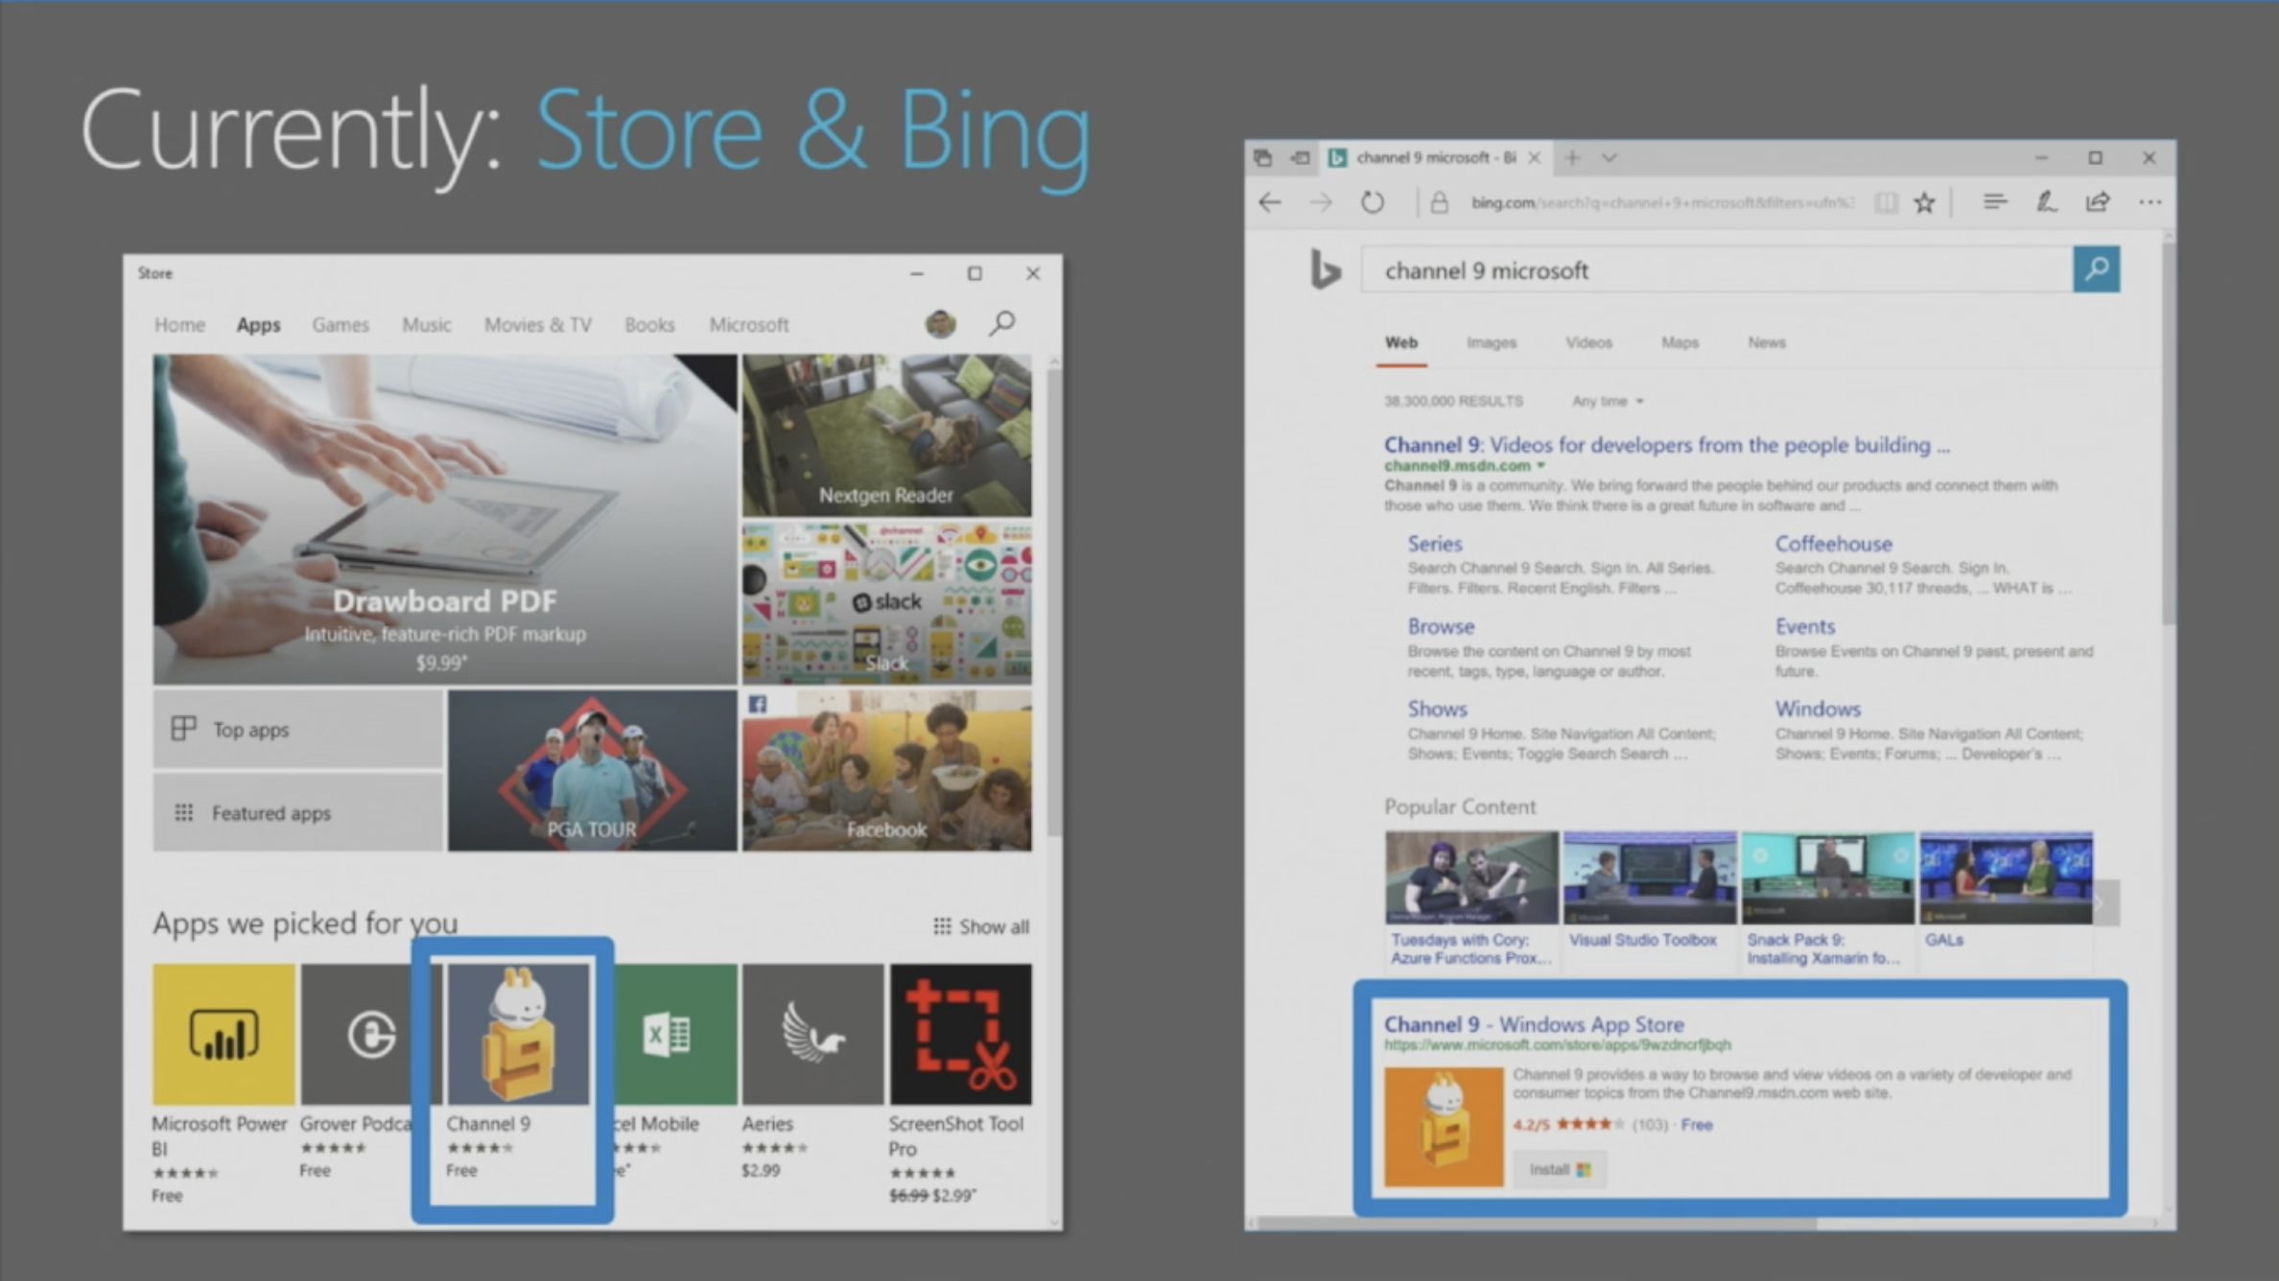2279x1281 pixels.
Task: Add page to favorites star icon
Action: click(1924, 202)
